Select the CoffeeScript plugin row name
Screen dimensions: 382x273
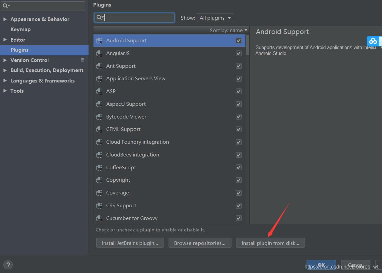click(x=121, y=168)
